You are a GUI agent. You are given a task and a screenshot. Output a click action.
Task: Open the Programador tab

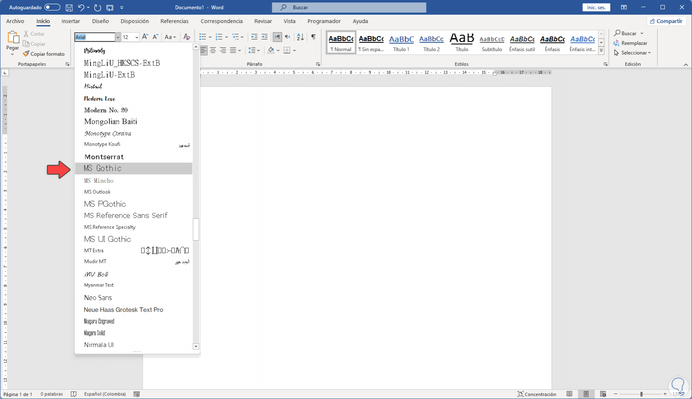(324, 21)
